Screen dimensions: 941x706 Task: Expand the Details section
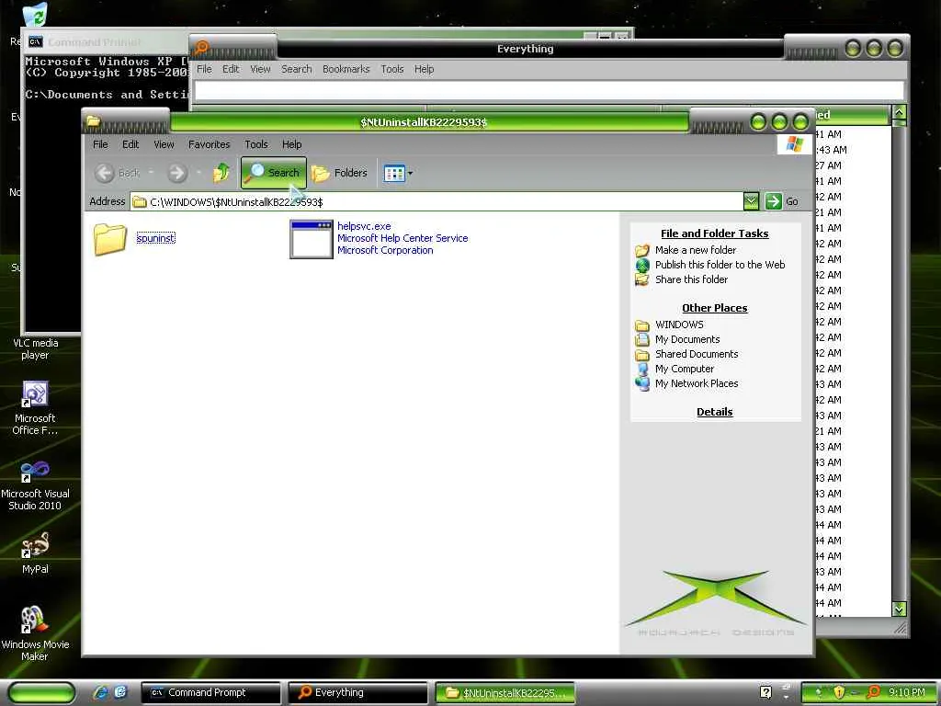[714, 412]
